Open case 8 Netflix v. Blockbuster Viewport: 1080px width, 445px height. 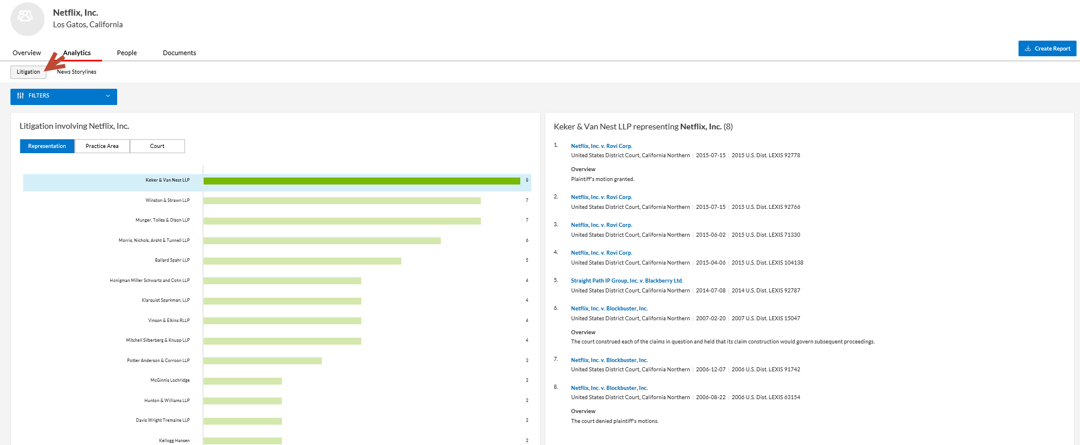610,388
